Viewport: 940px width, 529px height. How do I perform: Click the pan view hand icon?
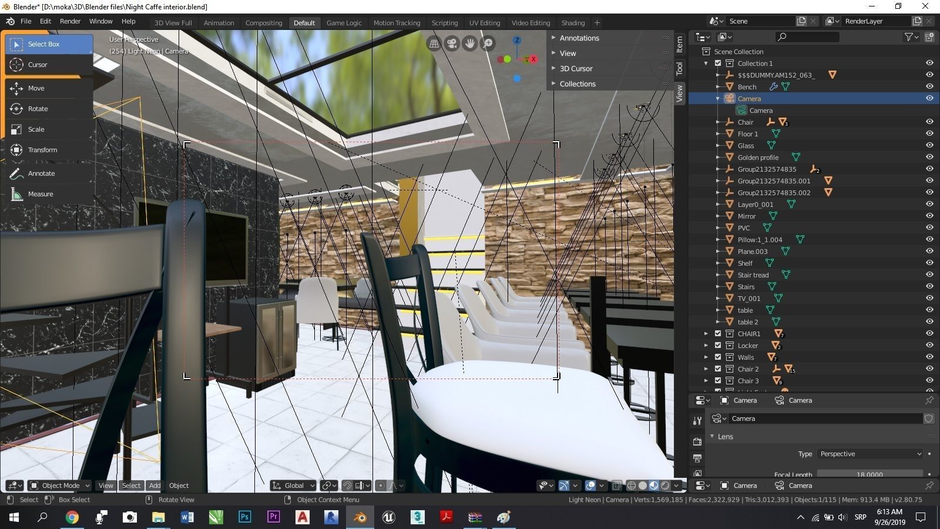click(x=470, y=43)
